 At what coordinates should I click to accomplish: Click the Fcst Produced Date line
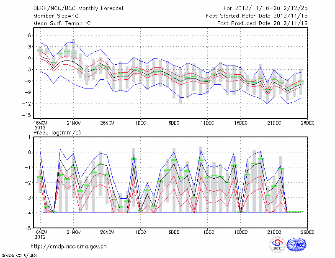click(x=262, y=23)
